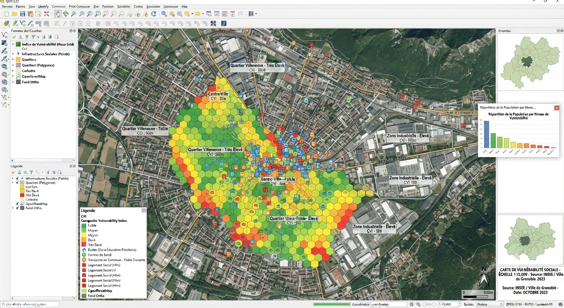This screenshot has height=308, width=564.
Task: Click the Save Project floppy disk icon
Action: [22, 14]
